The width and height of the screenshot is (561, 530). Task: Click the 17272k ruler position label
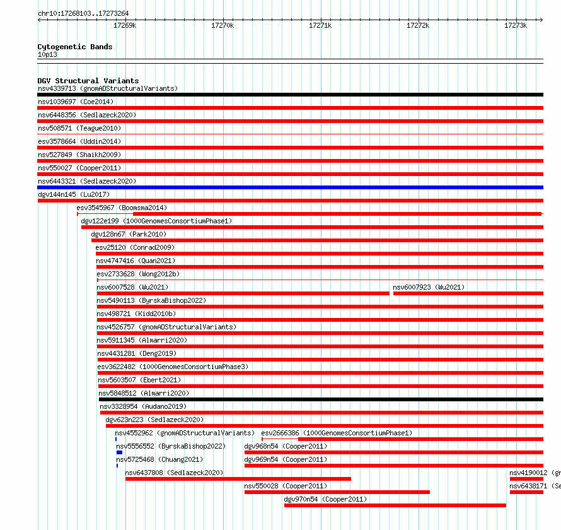(x=418, y=25)
